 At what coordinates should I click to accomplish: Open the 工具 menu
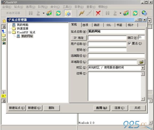pos(67,7)
